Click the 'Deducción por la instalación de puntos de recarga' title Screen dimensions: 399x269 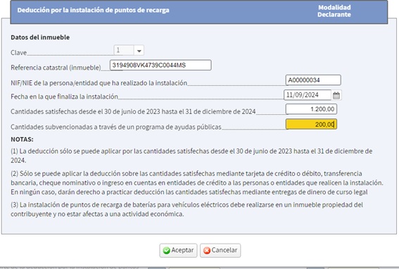click(x=93, y=10)
